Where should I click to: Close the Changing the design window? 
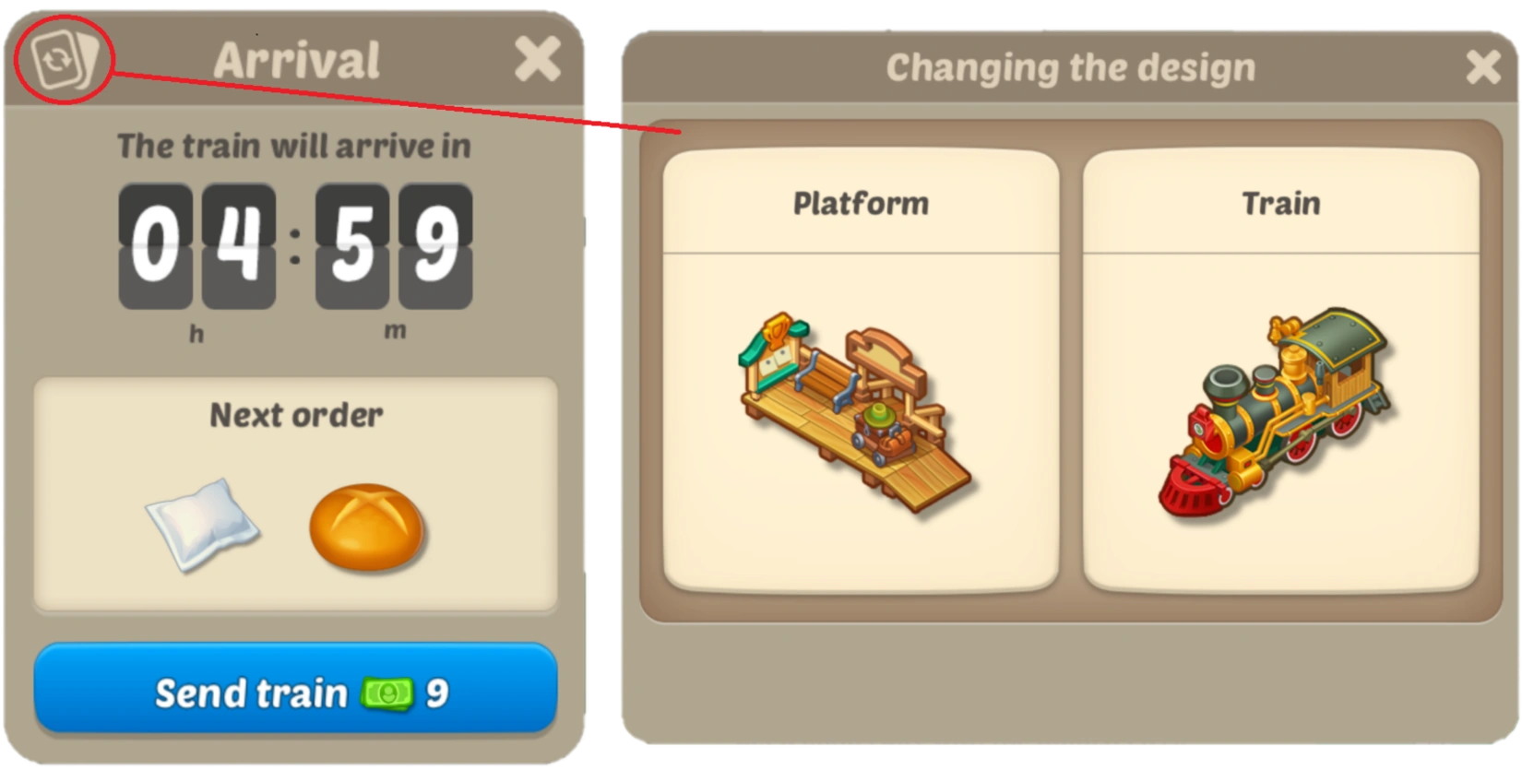click(1482, 66)
